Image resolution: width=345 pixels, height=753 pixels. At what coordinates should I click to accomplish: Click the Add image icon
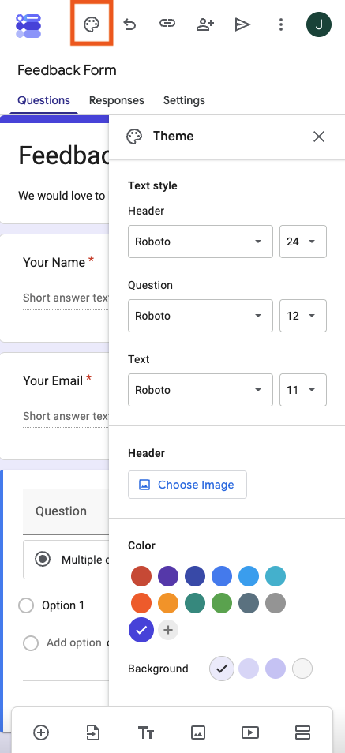tap(198, 732)
